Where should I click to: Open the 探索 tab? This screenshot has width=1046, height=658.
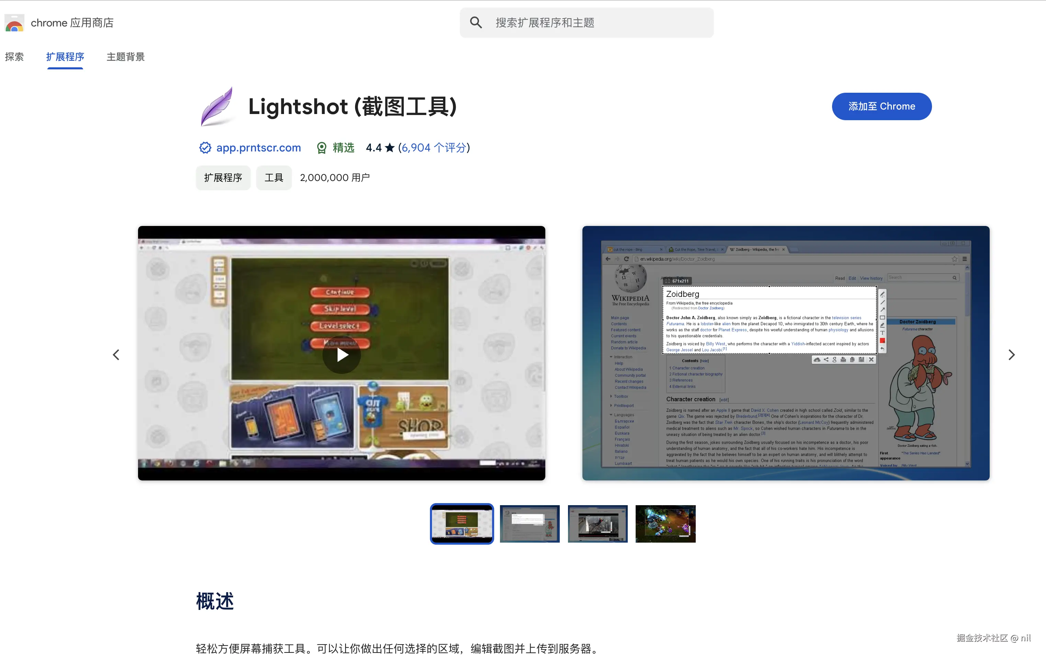(x=14, y=57)
